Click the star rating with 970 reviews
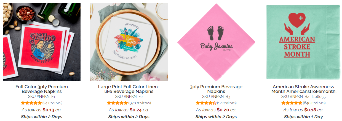342x121 pixels. click(x=117, y=103)
